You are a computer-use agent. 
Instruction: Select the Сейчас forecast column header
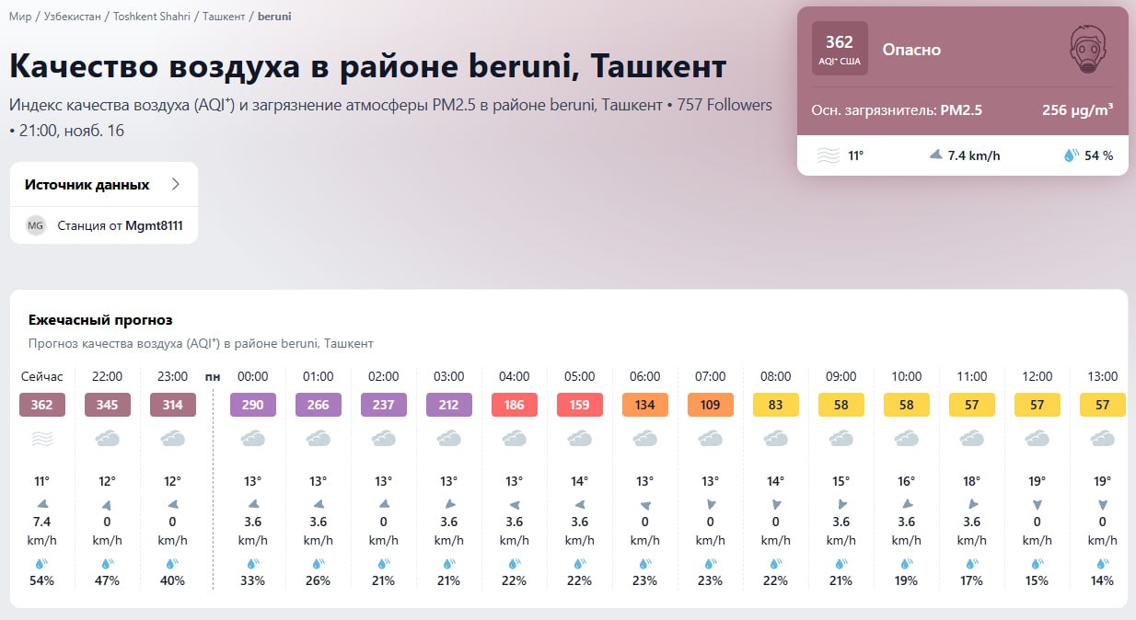41,375
